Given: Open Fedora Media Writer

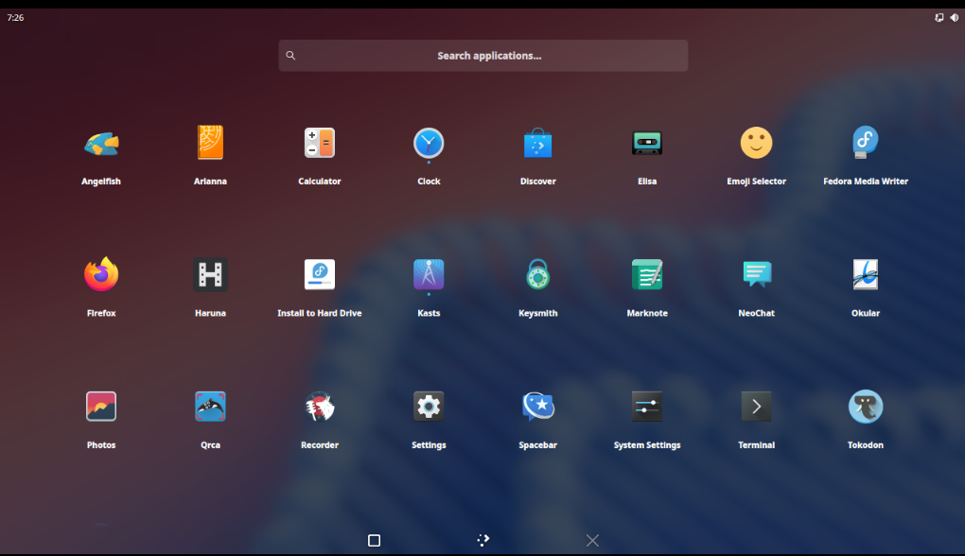Looking at the screenshot, I should (865, 143).
